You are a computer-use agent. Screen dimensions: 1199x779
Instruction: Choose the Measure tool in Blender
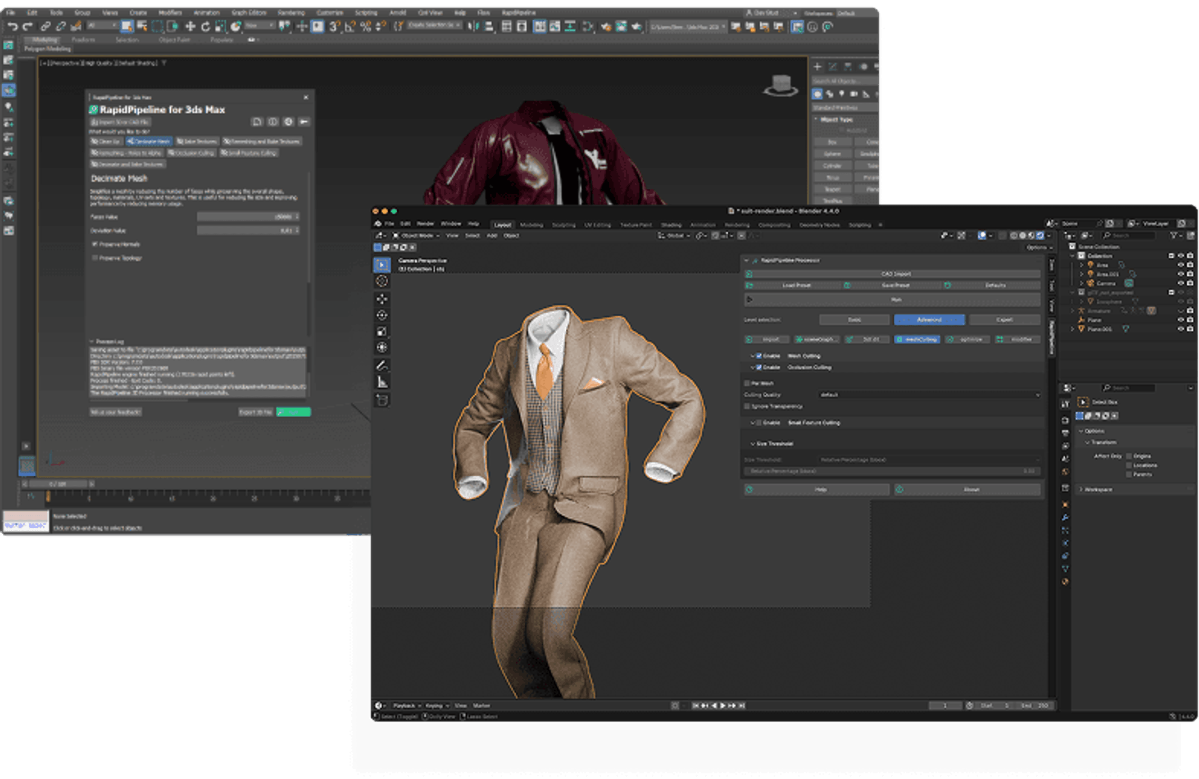click(382, 382)
